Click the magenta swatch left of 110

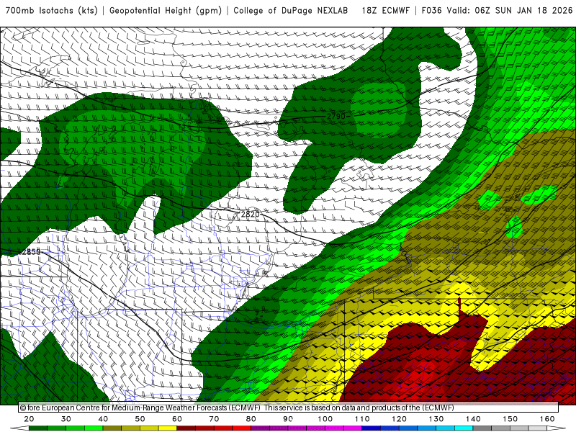(x=353, y=428)
